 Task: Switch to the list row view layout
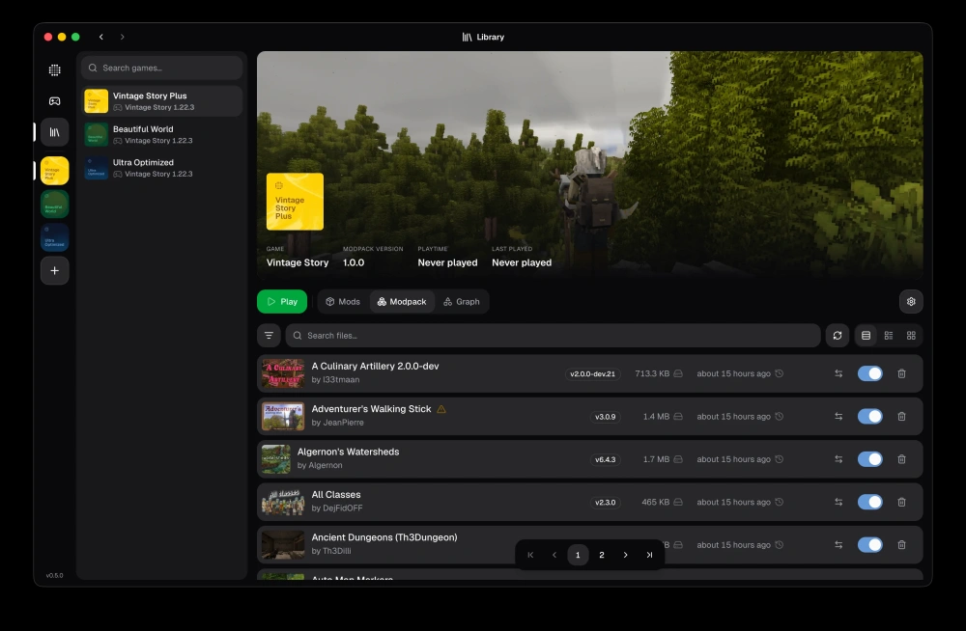pyautogui.click(x=866, y=336)
